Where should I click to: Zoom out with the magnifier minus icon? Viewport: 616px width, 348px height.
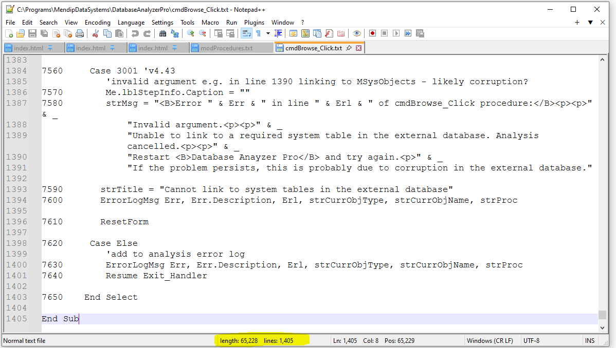(203, 34)
